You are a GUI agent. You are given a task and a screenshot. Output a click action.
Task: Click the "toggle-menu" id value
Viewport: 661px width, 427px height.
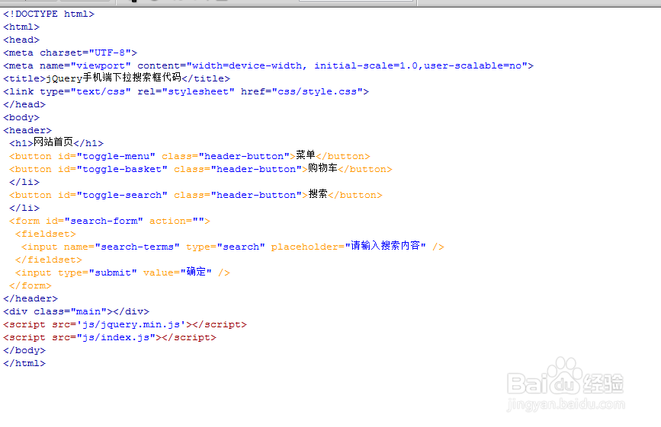[x=116, y=157]
